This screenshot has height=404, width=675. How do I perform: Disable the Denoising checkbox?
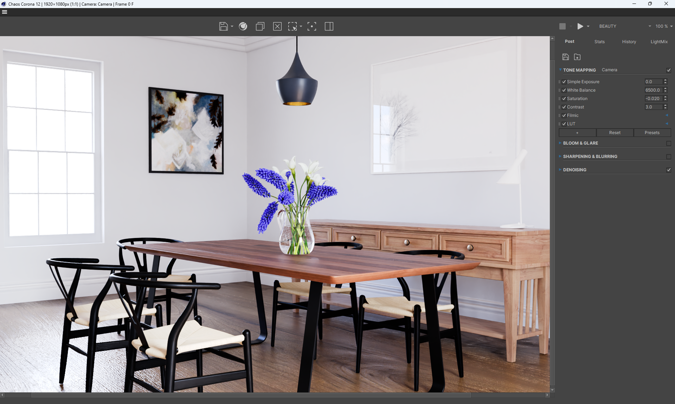669,170
